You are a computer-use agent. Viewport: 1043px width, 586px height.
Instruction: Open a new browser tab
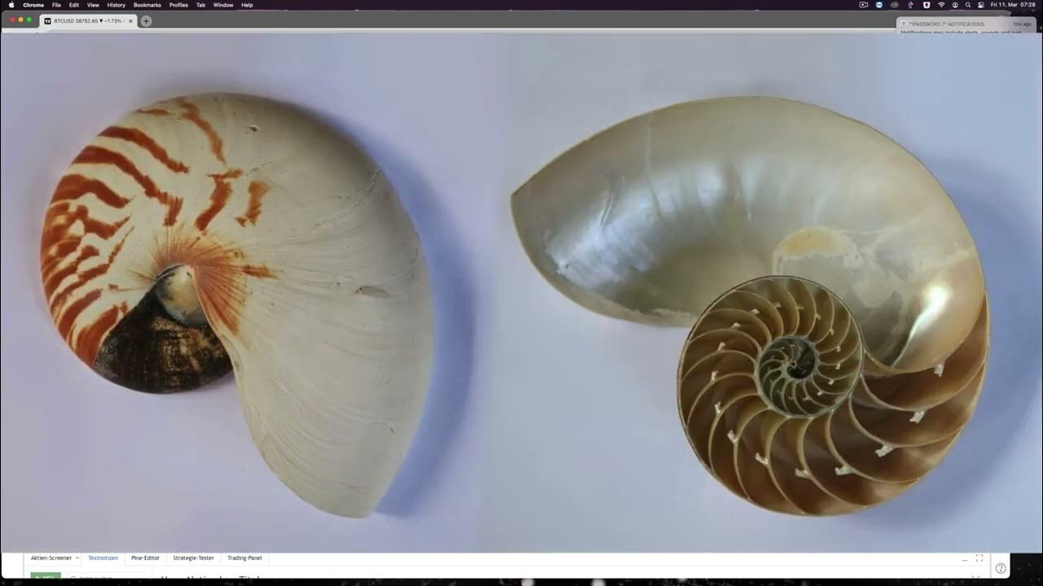click(146, 21)
